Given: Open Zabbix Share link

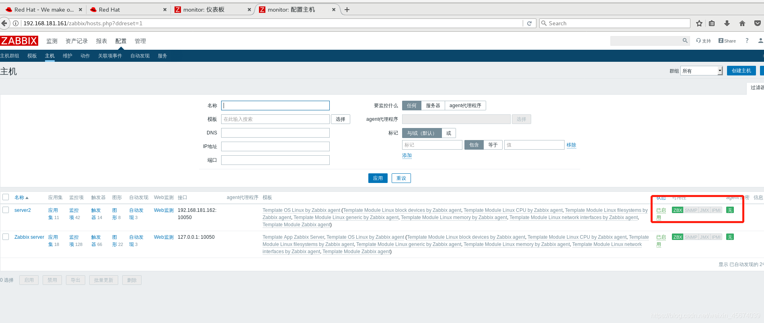Looking at the screenshot, I should [x=727, y=41].
